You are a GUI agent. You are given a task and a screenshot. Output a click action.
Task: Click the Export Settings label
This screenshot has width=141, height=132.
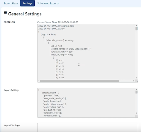click(12, 90)
